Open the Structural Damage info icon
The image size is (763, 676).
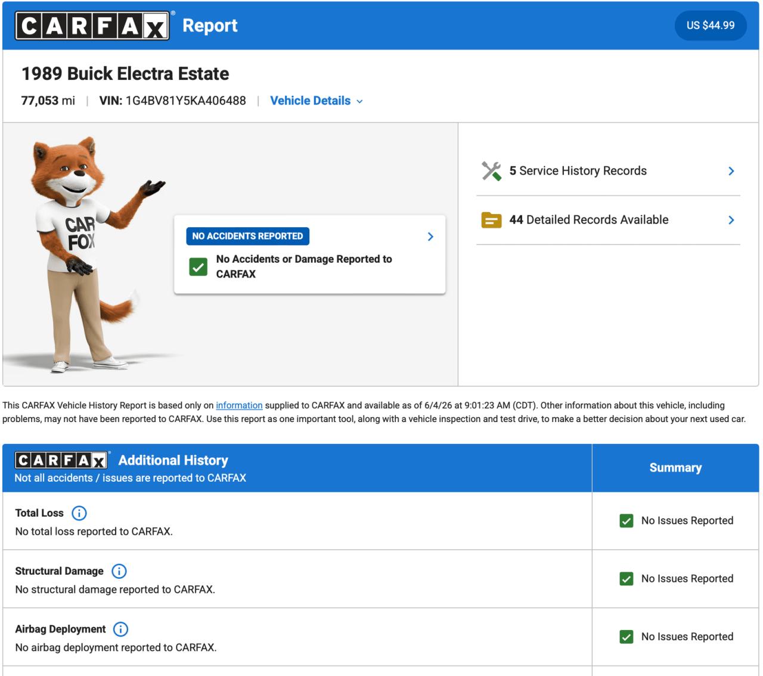[x=119, y=571]
